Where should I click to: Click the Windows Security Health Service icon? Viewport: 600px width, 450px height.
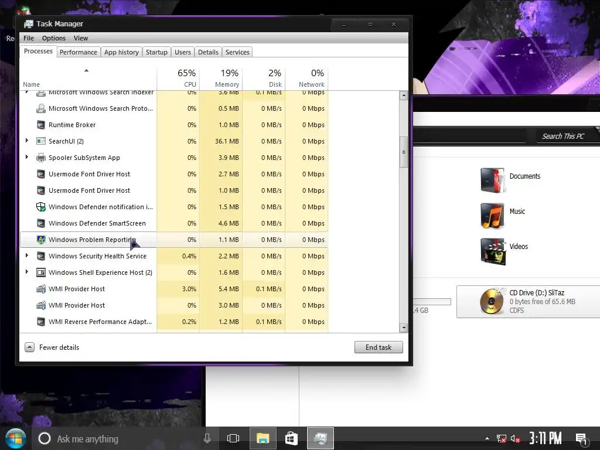41,256
